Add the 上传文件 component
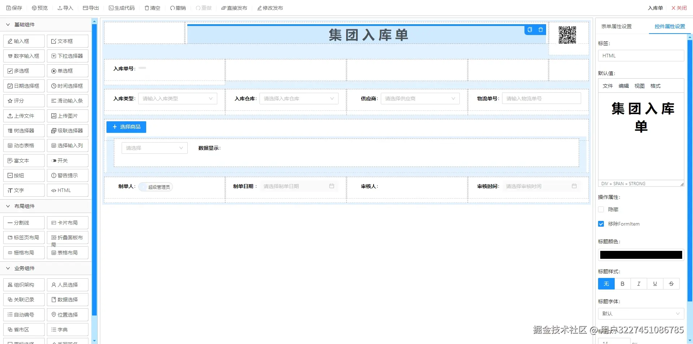The width and height of the screenshot is (693, 344). click(x=24, y=116)
